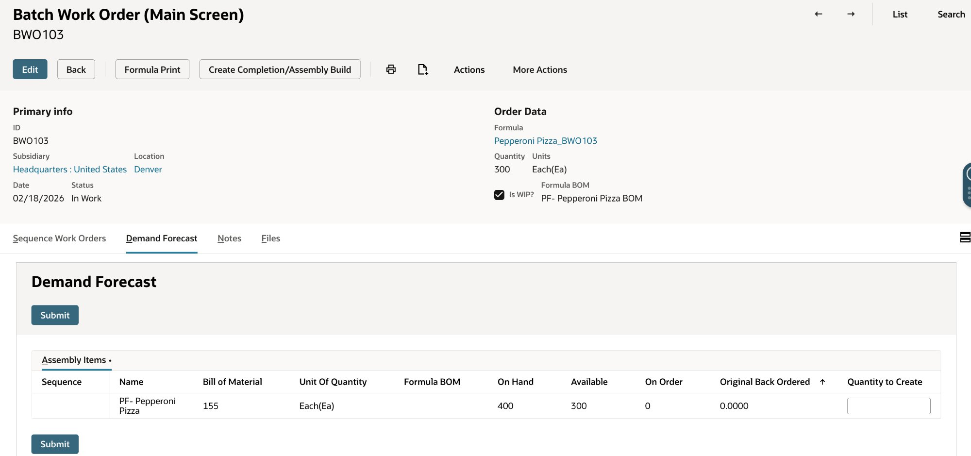Click the Edit button
Screen dimensions: 971x456
click(x=30, y=69)
